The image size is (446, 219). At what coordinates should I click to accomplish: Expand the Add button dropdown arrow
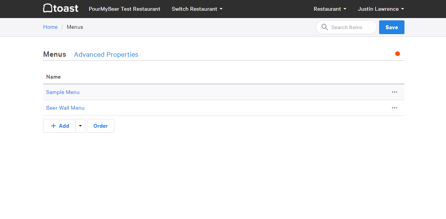coord(80,126)
